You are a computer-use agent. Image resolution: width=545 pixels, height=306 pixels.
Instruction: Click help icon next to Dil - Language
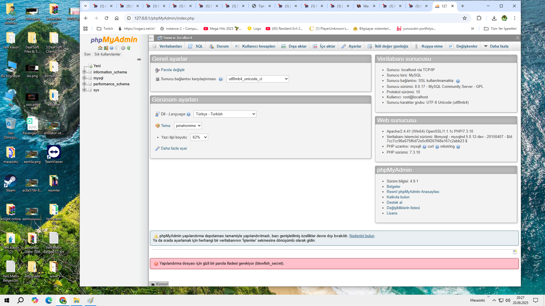pyautogui.click(x=188, y=114)
